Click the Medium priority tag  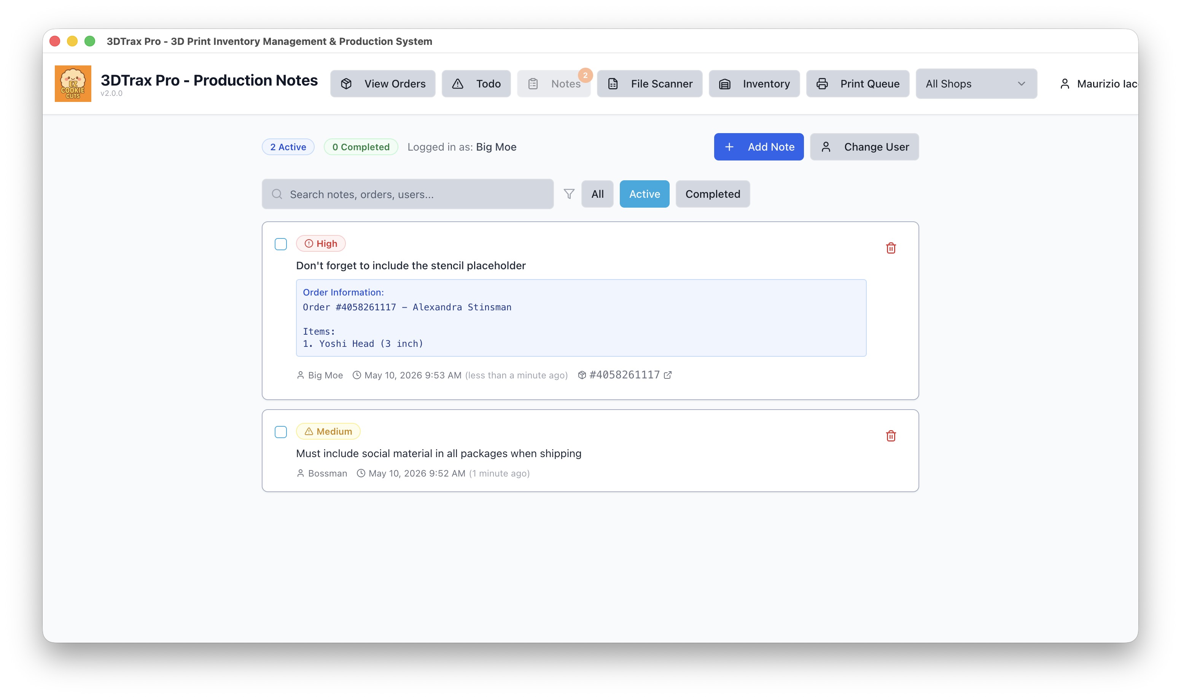click(x=328, y=432)
